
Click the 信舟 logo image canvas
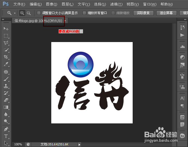(x=92, y=83)
